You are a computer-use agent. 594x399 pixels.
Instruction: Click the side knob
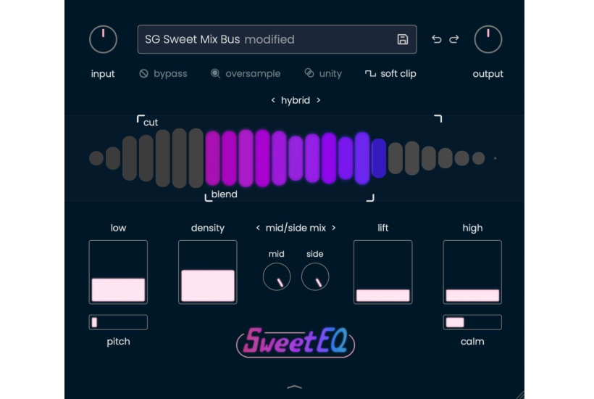[315, 277]
